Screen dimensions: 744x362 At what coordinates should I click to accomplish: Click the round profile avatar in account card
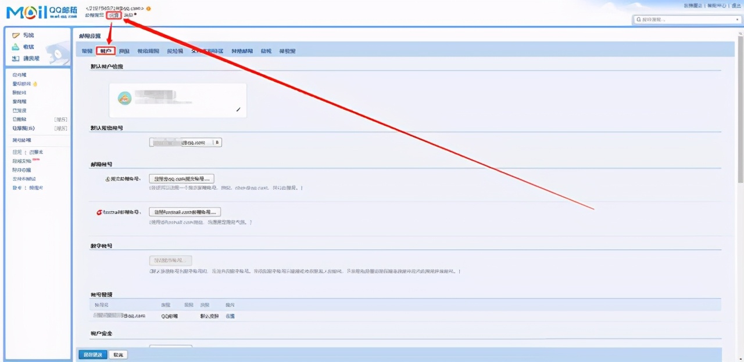(x=124, y=98)
